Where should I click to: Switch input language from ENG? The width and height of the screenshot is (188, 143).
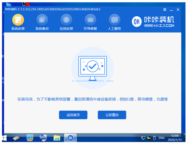(x=161, y=138)
